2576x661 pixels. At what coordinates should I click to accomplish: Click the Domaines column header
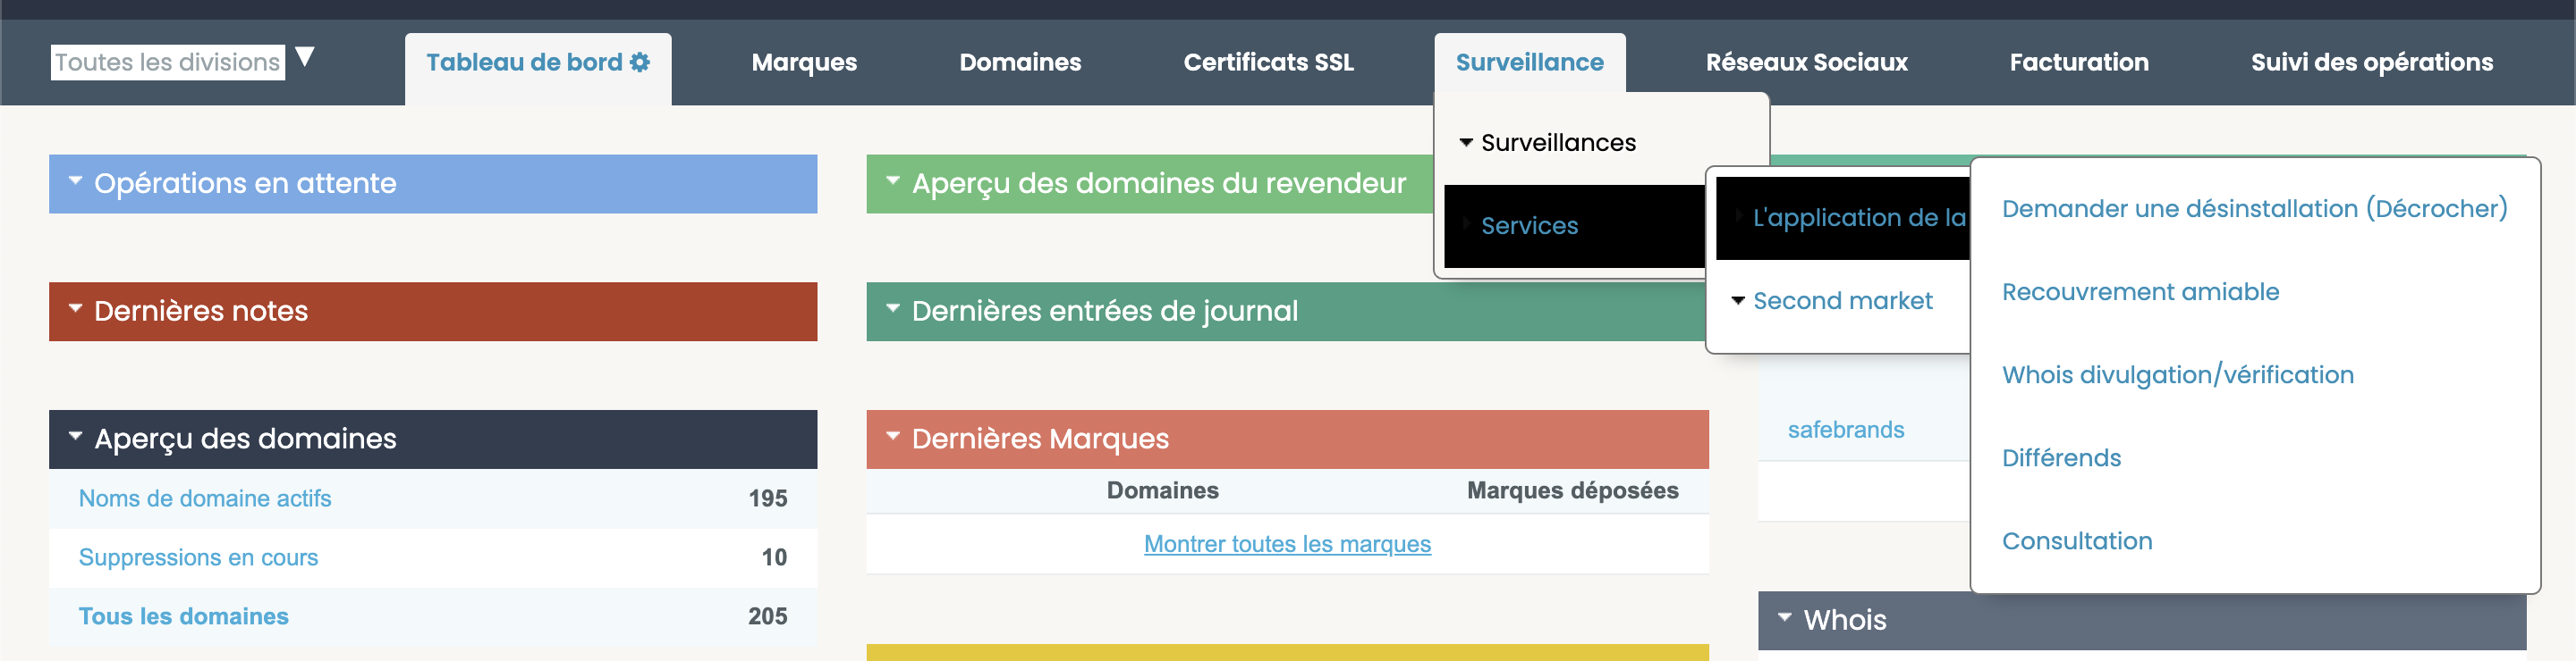coord(1162,490)
